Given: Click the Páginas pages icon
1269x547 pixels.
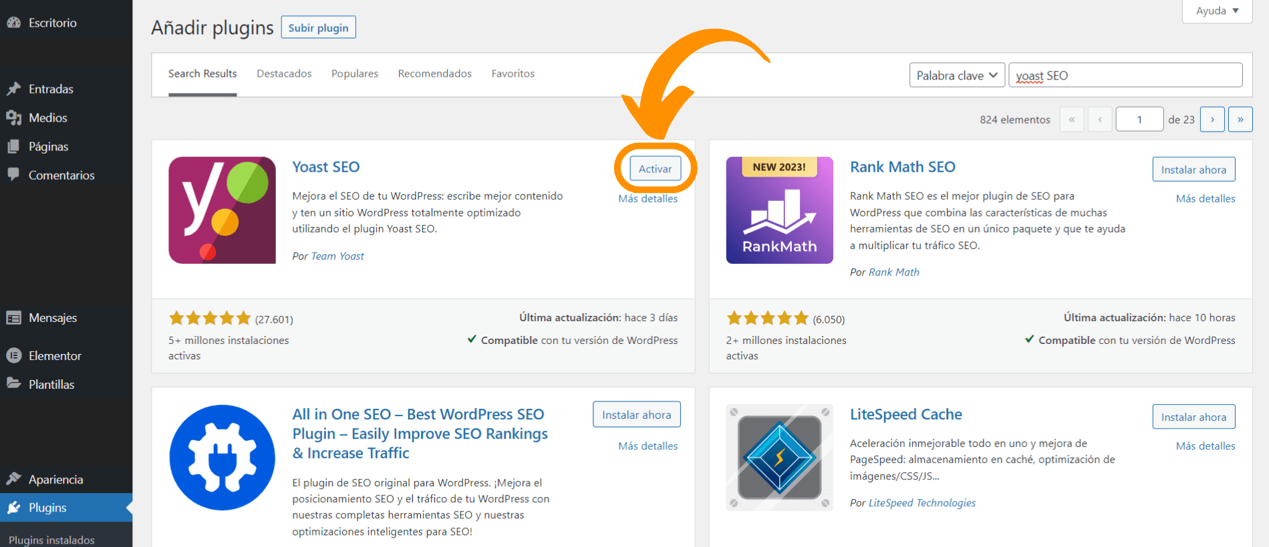Looking at the screenshot, I should pos(14,146).
